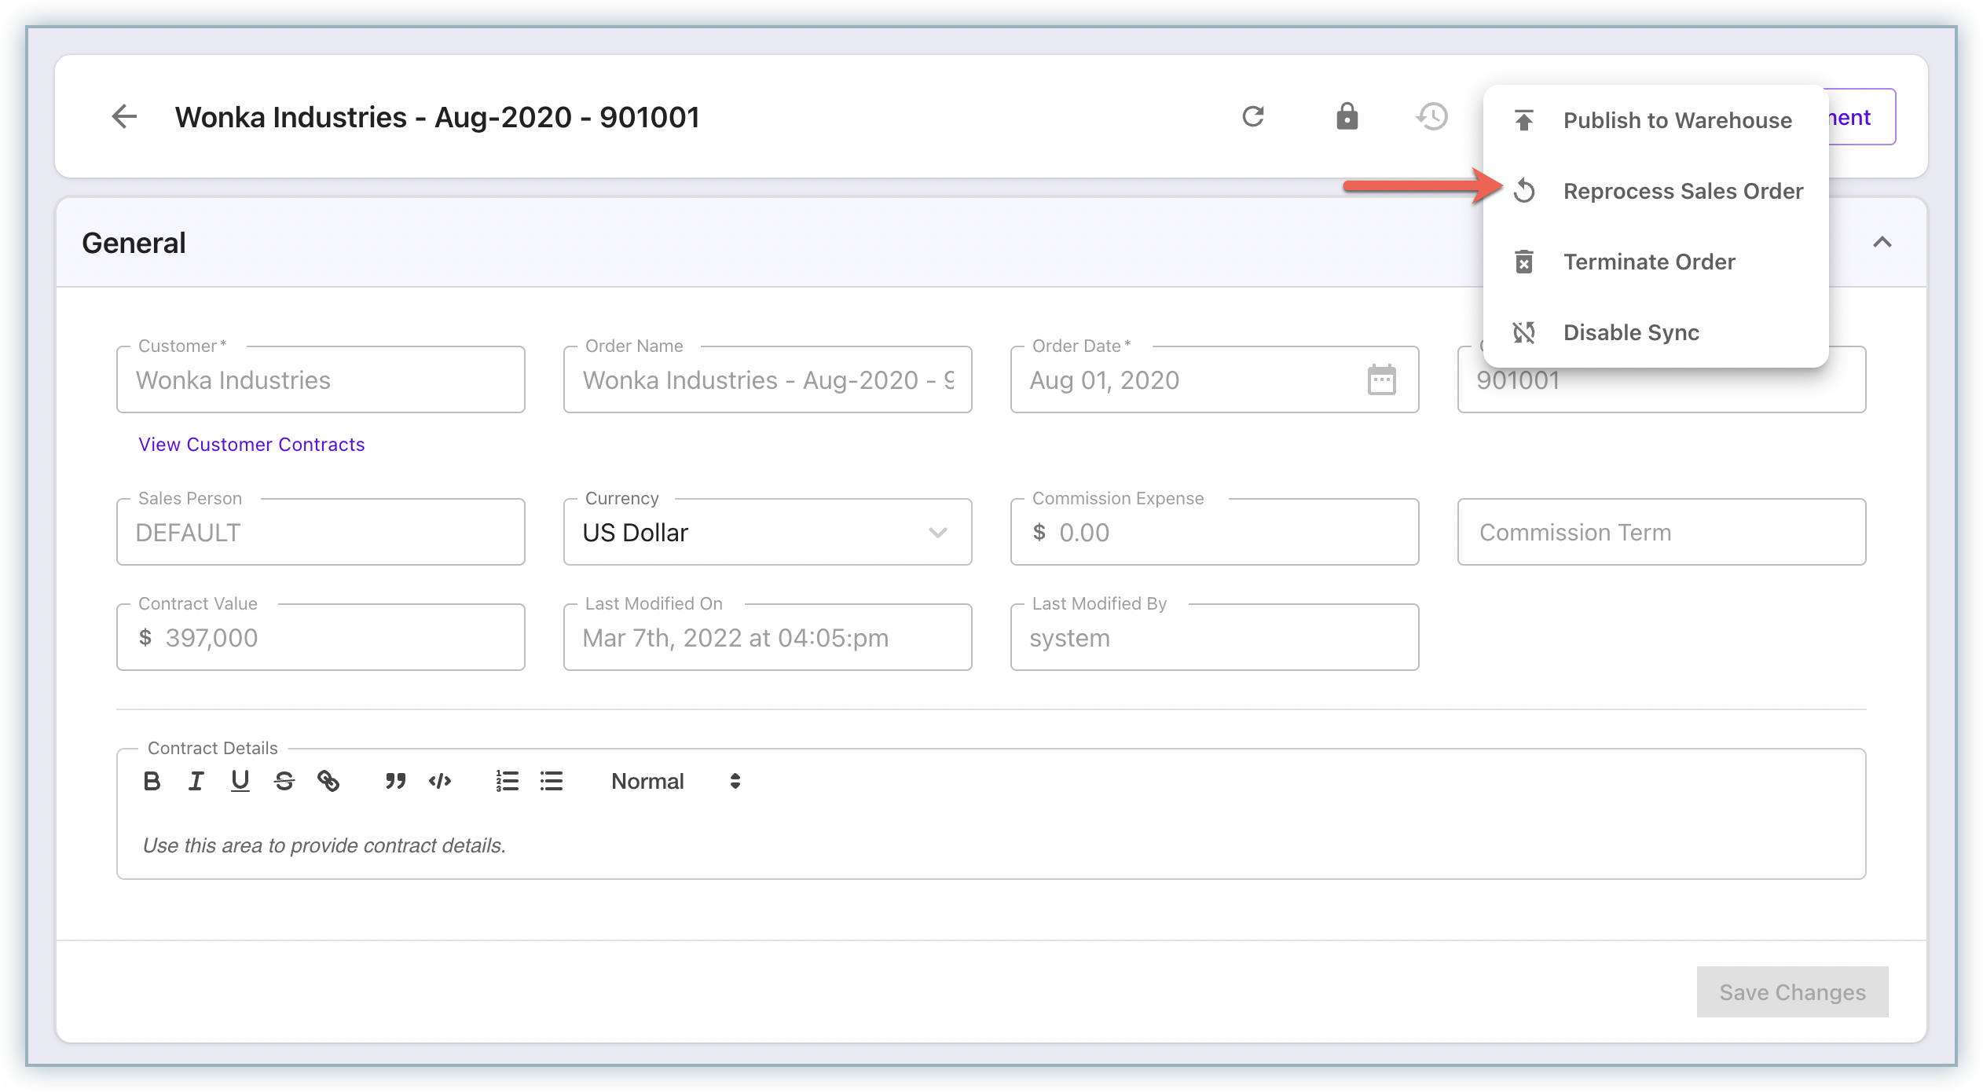
Task: Open the Currency US Dollar dropdown
Action: click(x=768, y=532)
